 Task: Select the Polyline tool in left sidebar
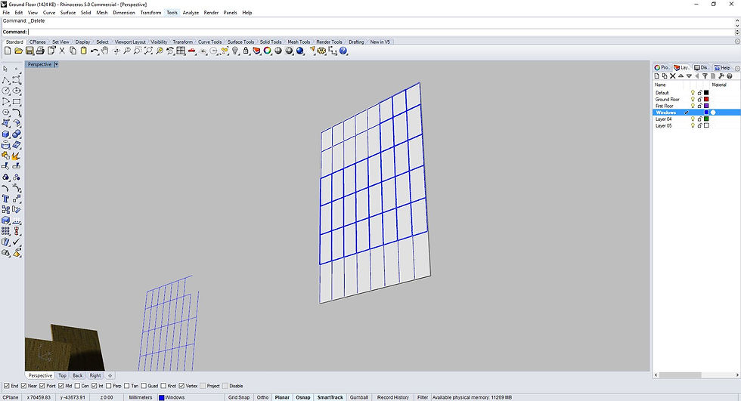click(x=6, y=80)
